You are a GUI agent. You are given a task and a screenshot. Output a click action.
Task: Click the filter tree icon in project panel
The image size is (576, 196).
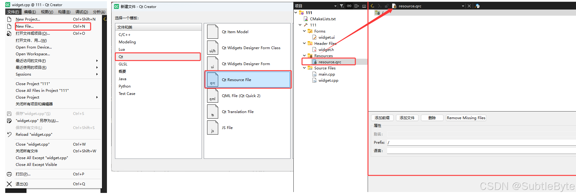pyautogui.click(x=342, y=6)
